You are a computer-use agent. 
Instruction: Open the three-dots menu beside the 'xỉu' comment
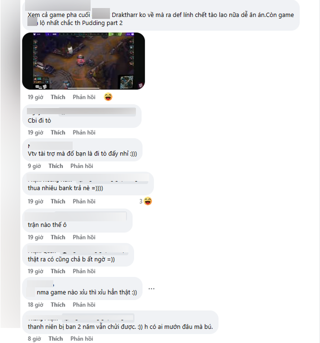pos(151,289)
